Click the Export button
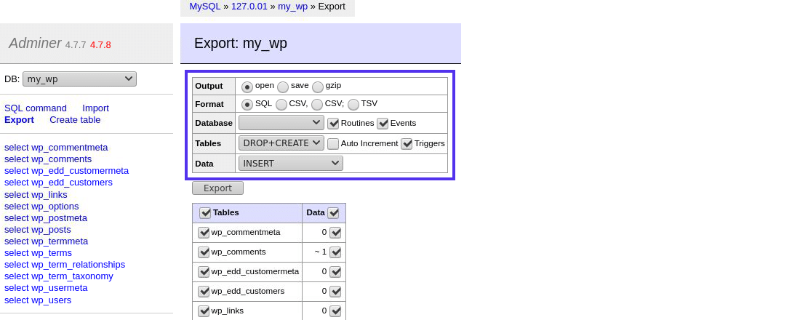800x320 pixels. point(217,188)
